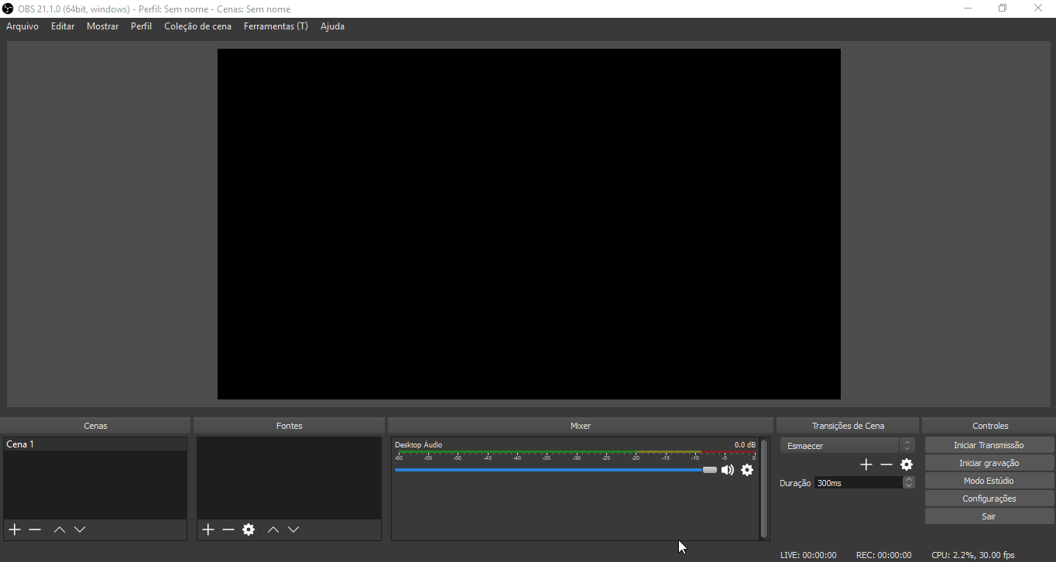Screen dimensions: 1056x562
Task: Start streaming with Iniciar Transmissão
Action: tap(989, 444)
